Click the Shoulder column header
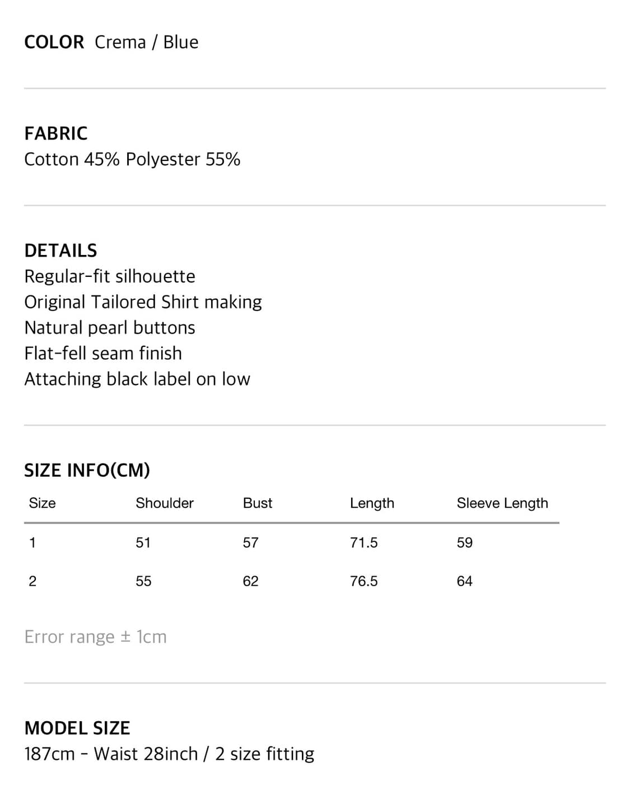 165,503
